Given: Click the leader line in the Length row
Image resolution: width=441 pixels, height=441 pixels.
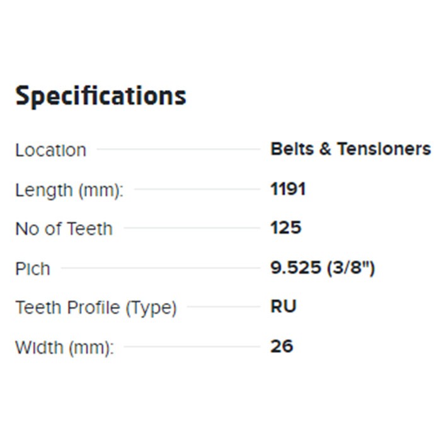Looking at the screenshot, I should [197, 189].
